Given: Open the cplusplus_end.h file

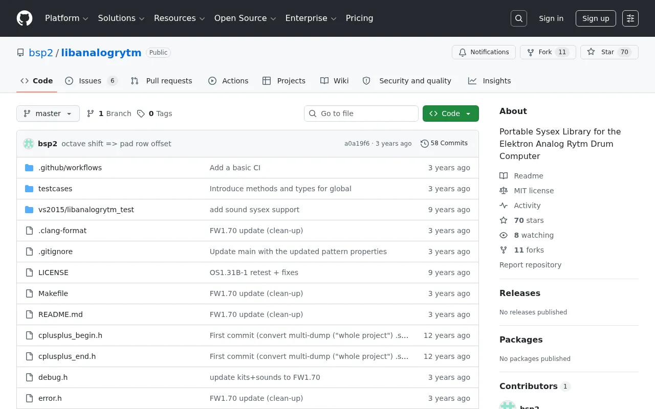Looking at the screenshot, I should (67, 356).
